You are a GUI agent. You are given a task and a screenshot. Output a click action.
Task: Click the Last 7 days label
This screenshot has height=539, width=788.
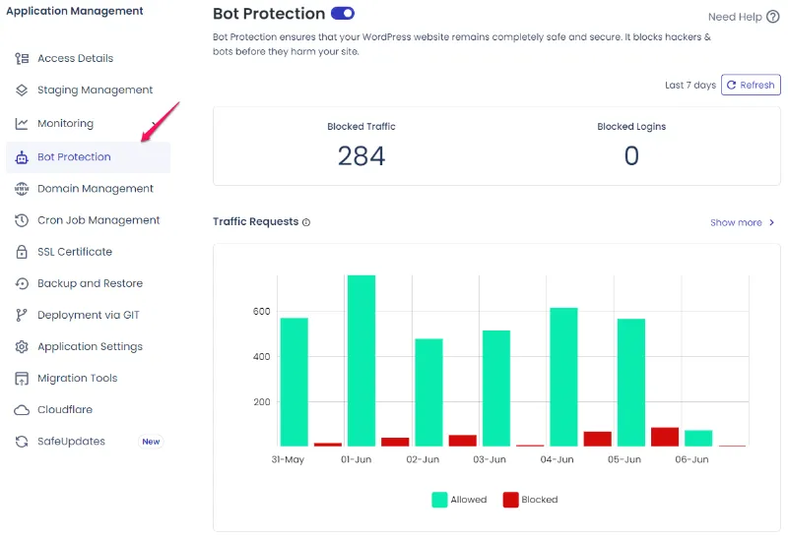tap(690, 86)
